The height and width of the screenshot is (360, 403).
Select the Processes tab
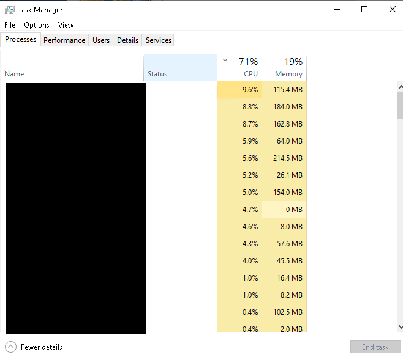coord(21,39)
